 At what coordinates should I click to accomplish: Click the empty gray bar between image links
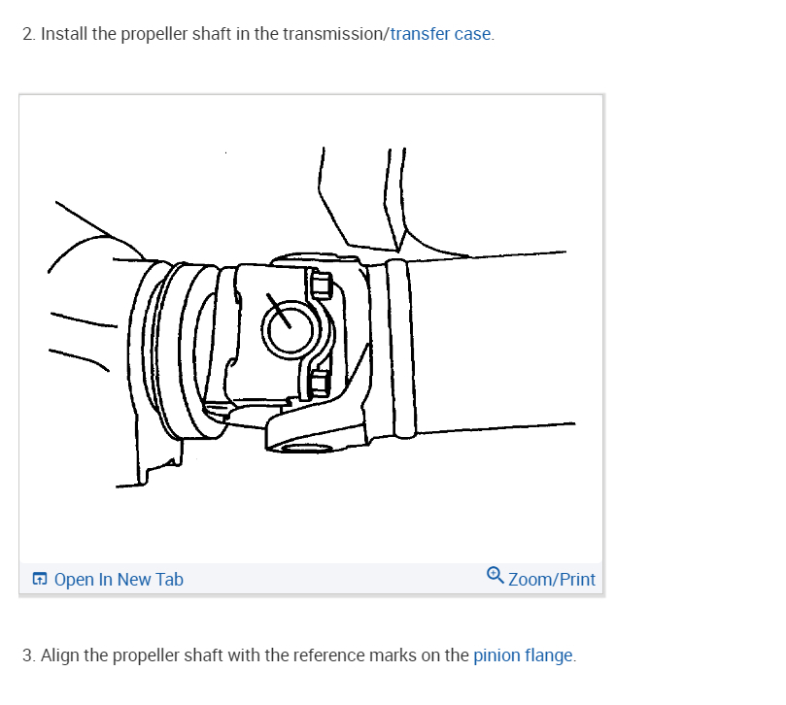pyautogui.click(x=334, y=579)
